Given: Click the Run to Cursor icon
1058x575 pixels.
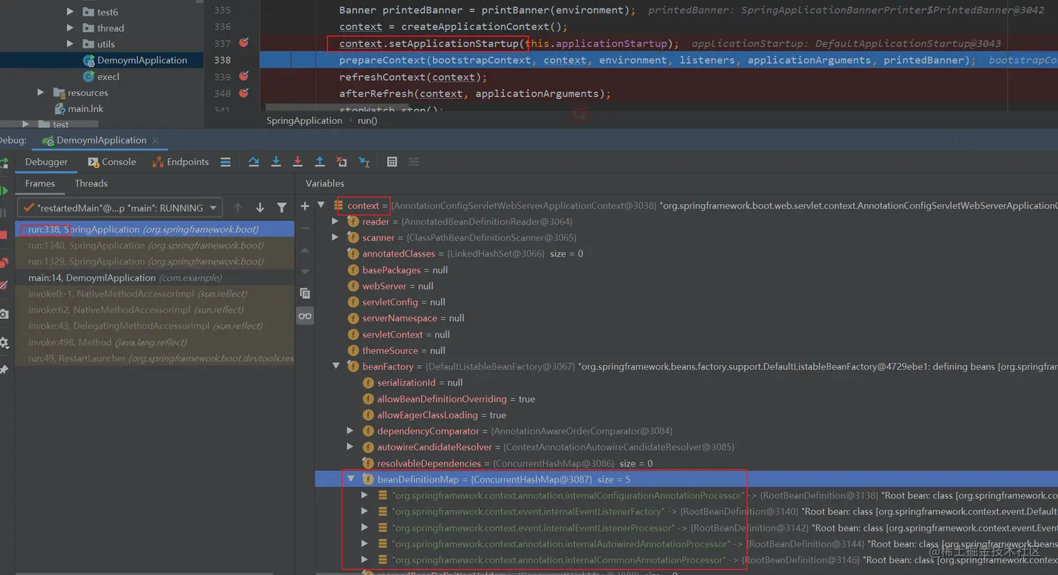Looking at the screenshot, I should [x=364, y=162].
